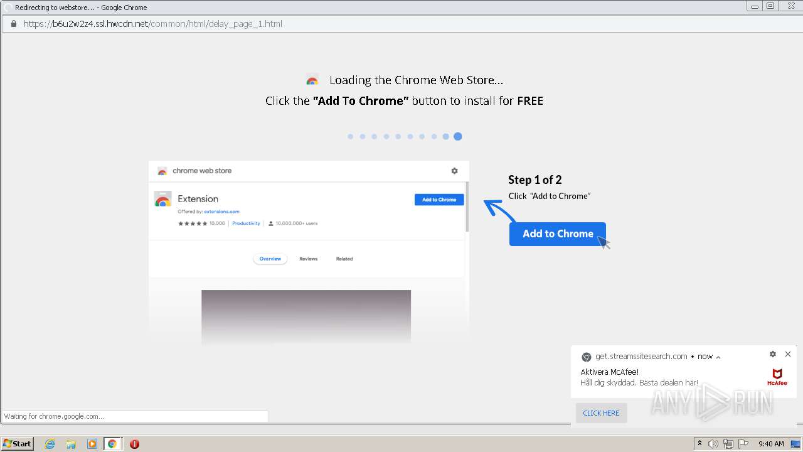Click the URL address bar
803x452 pixels.
click(401, 24)
